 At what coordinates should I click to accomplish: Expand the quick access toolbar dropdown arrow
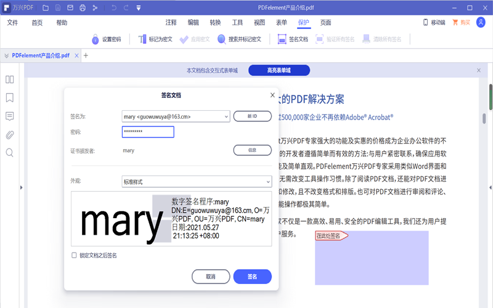click(x=139, y=7)
